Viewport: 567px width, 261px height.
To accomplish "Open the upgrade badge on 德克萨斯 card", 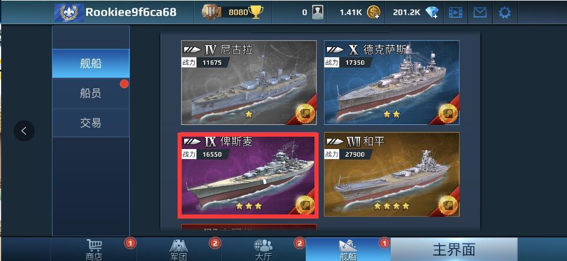I will (x=448, y=113).
